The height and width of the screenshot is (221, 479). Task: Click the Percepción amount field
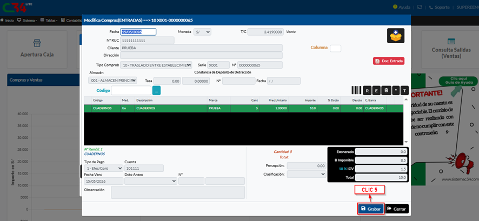pyautogui.click(x=307, y=165)
